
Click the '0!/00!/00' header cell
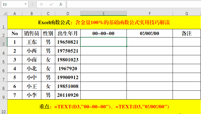[150, 33]
